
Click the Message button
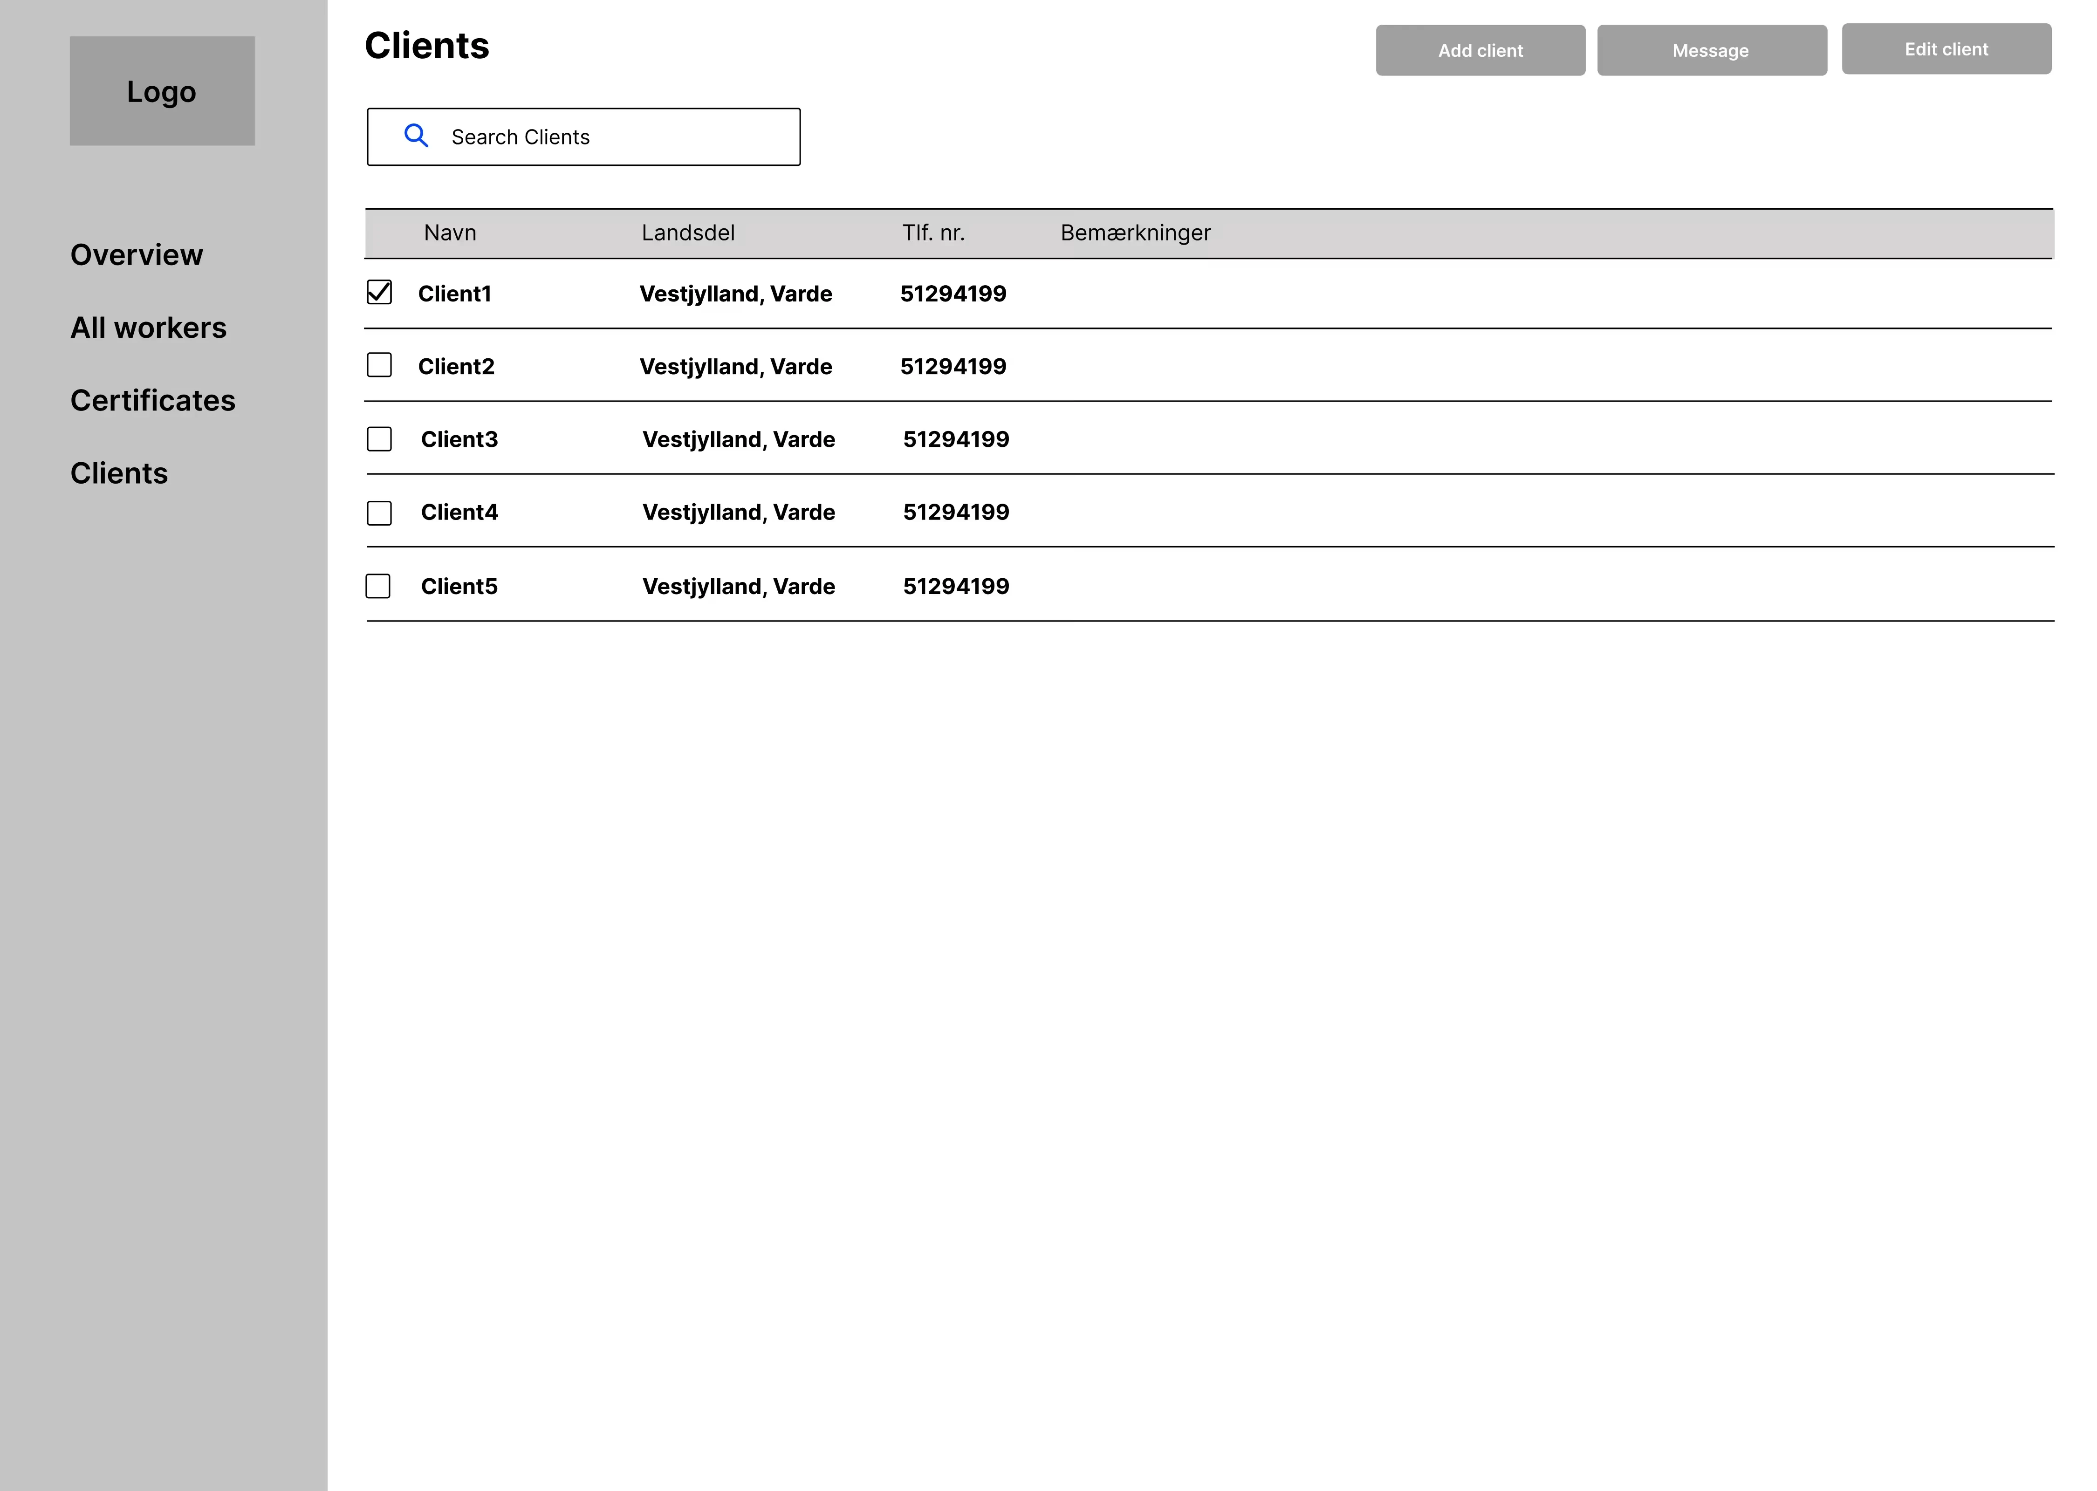tap(1712, 50)
